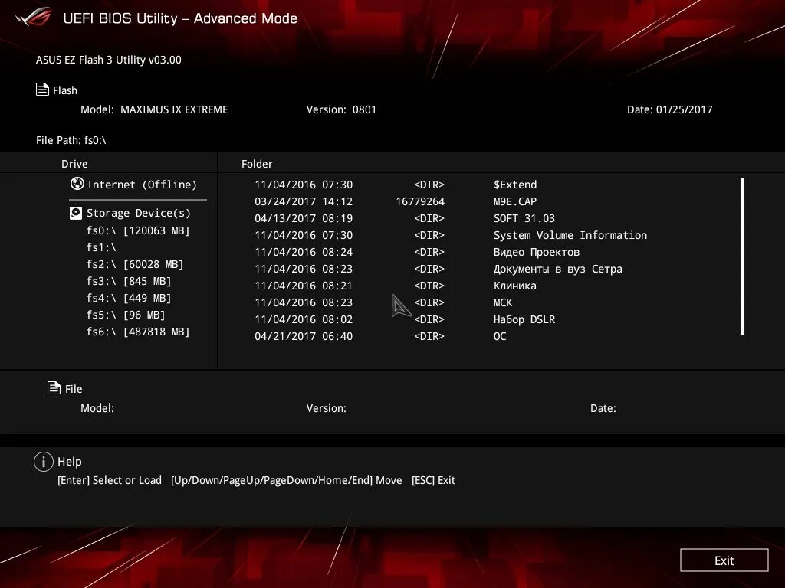Select drive fs5:\ [96 MB]

tap(126, 315)
